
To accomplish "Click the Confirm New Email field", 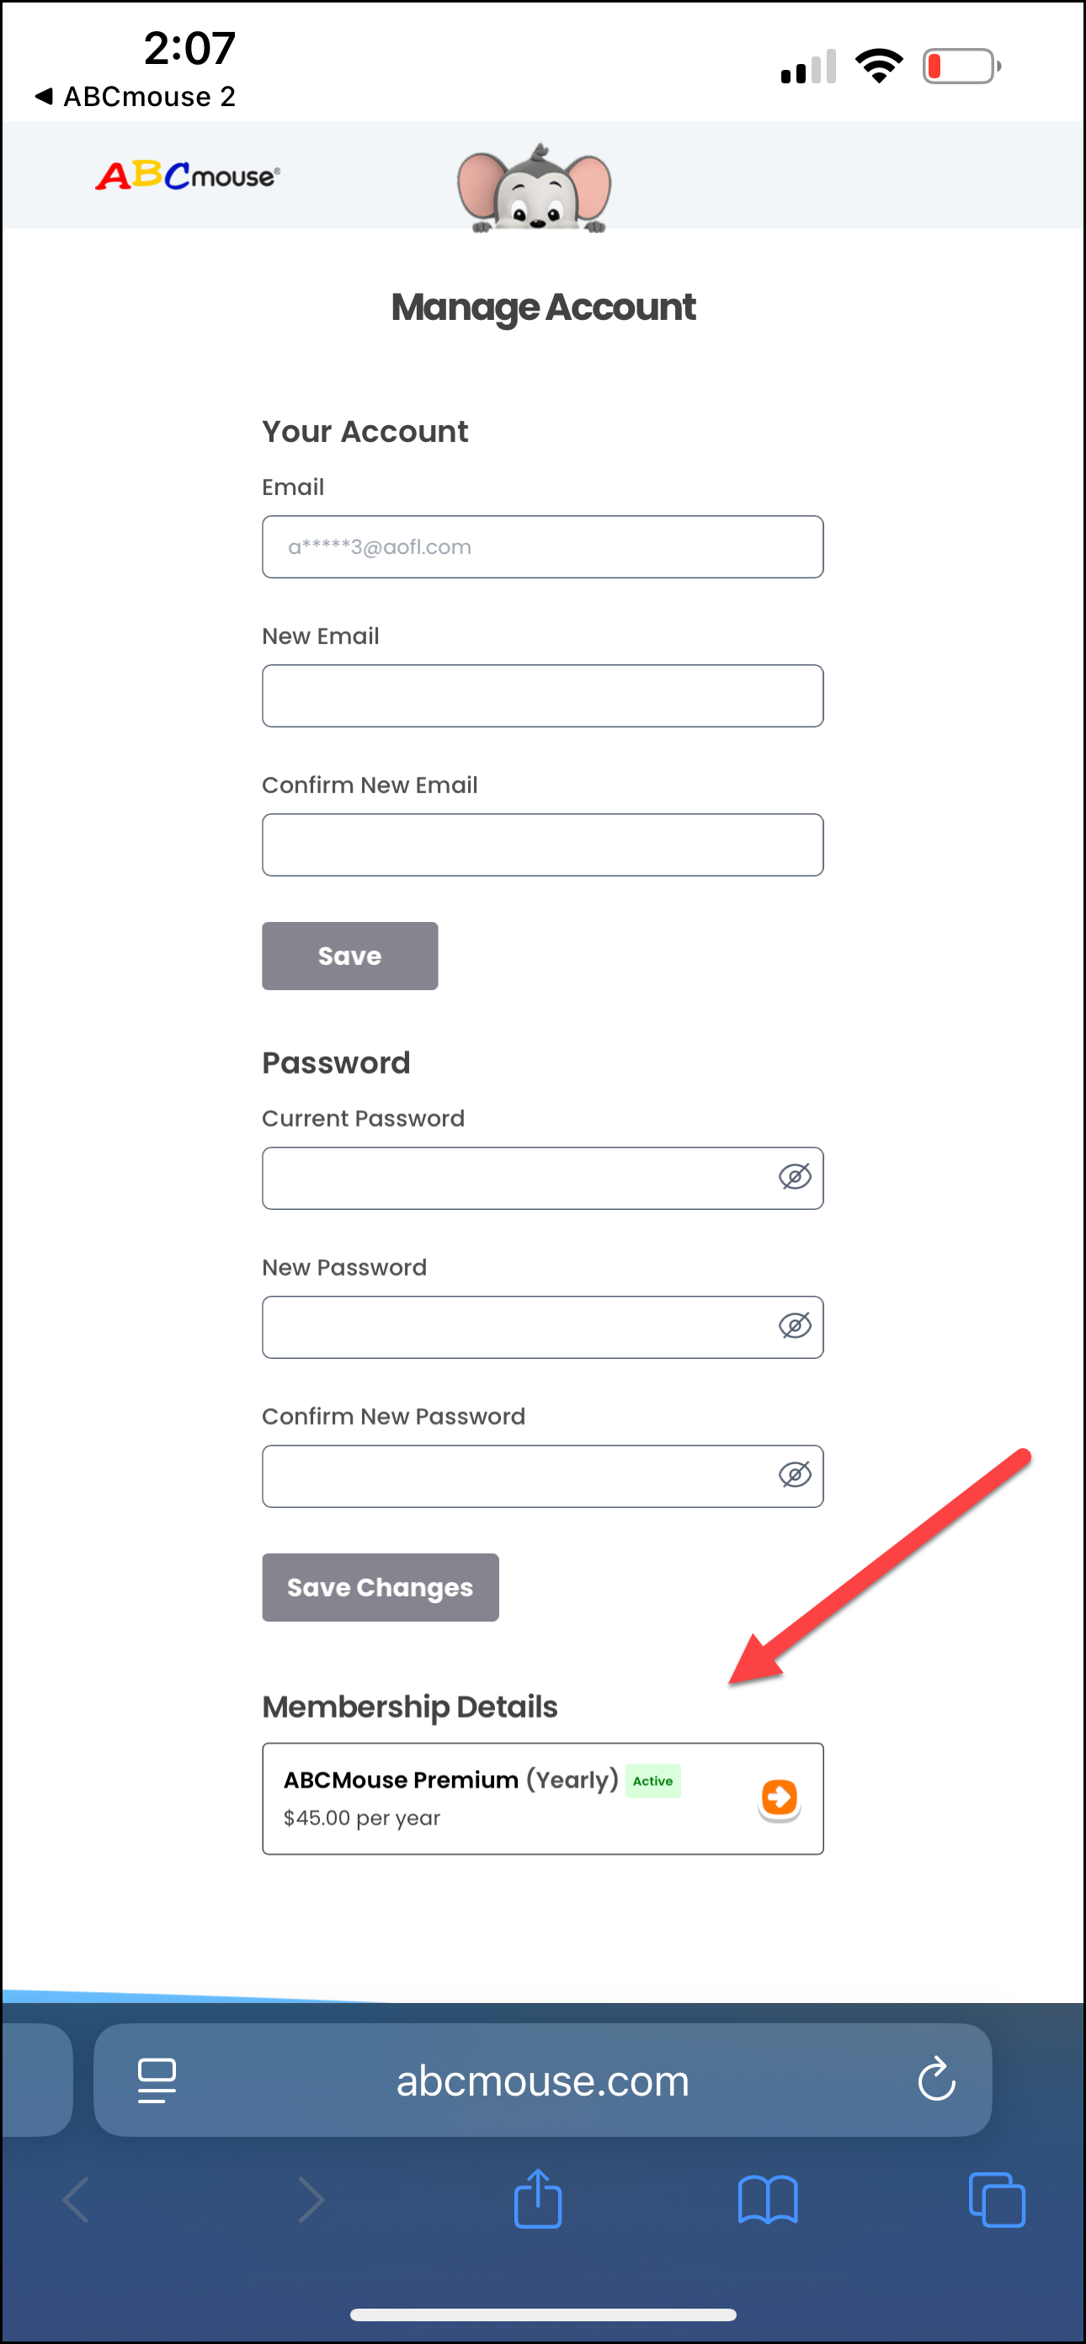I will pos(542,844).
